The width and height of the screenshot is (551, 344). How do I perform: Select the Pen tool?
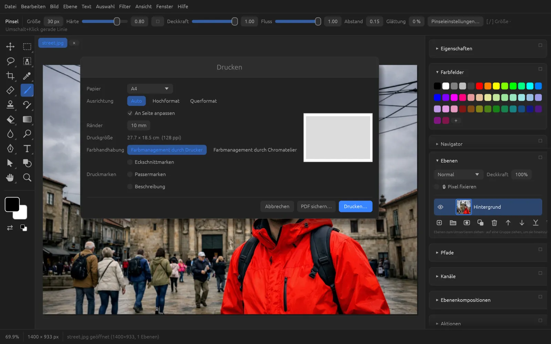point(10,148)
